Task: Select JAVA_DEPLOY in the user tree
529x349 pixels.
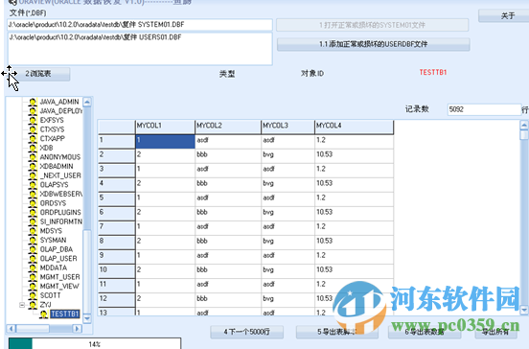Action: [60, 111]
